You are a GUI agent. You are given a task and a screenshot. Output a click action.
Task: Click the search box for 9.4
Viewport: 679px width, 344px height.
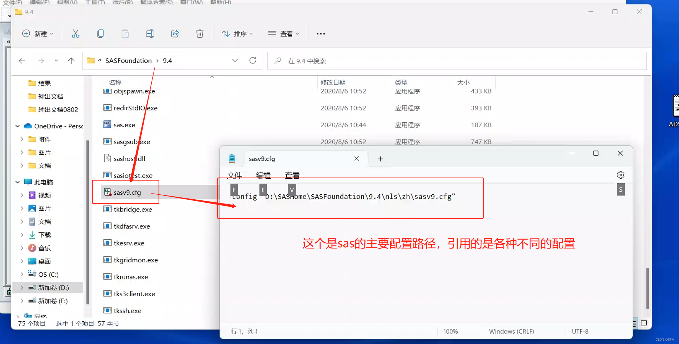click(x=457, y=61)
